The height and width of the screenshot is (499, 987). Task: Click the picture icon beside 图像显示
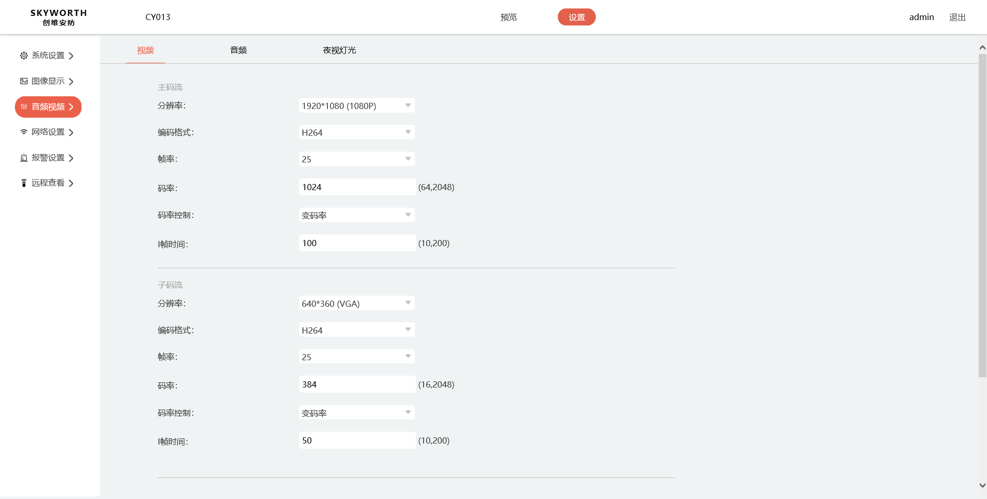coord(24,81)
